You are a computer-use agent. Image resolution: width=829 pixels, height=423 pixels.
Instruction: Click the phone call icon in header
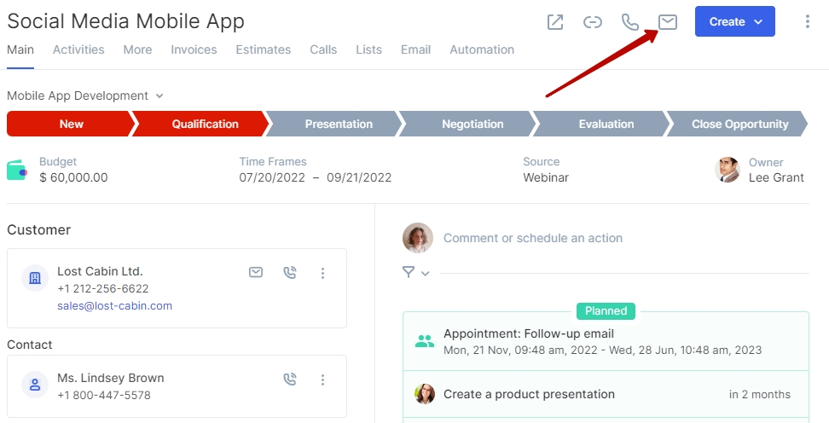629,21
